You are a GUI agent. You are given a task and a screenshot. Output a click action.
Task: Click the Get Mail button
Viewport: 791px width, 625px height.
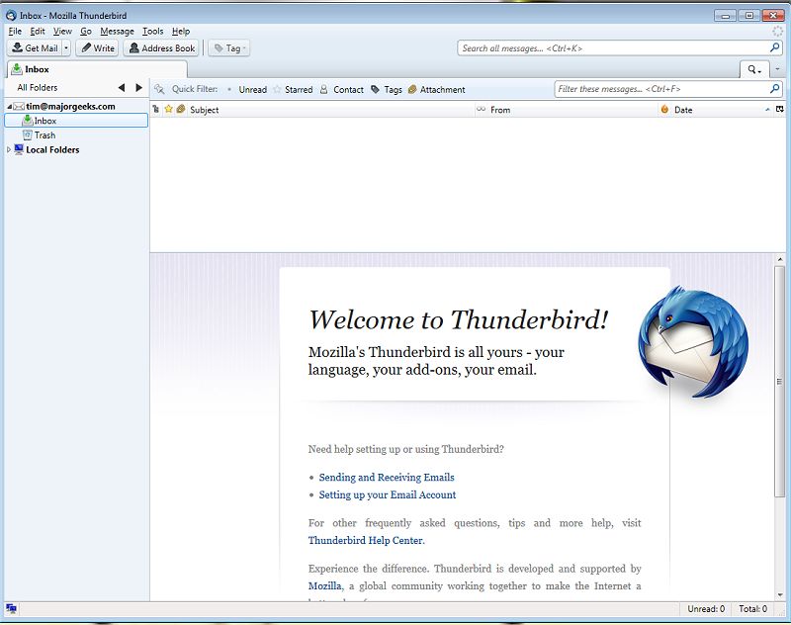point(35,47)
